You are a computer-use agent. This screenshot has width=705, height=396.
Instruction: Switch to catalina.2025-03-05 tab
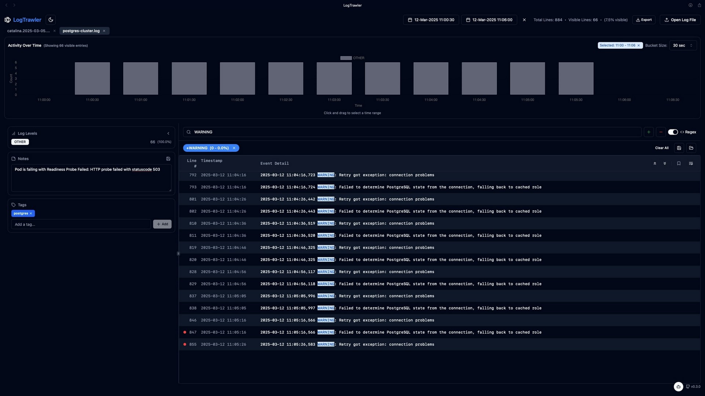point(28,31)
